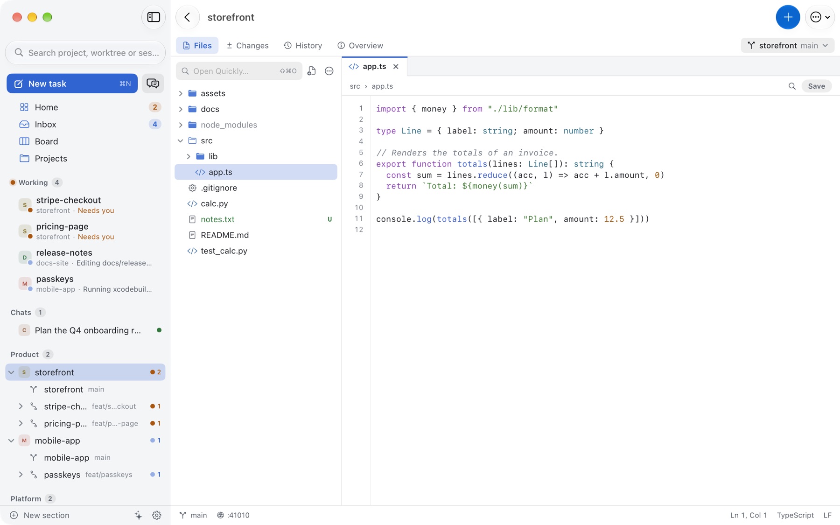The height and width of the screenshot is (525, 840).
Task: Click the Save button
Action: click(x=816, y=86)
